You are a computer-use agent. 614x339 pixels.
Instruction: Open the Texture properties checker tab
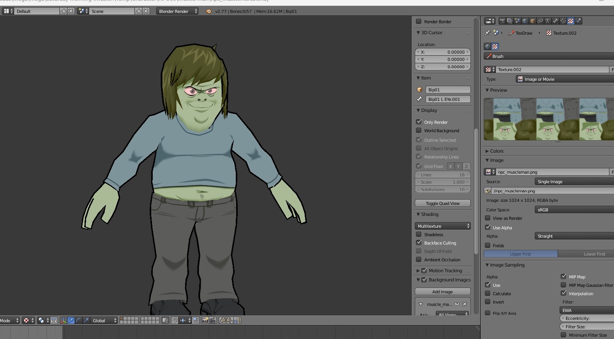click(571, 21)
